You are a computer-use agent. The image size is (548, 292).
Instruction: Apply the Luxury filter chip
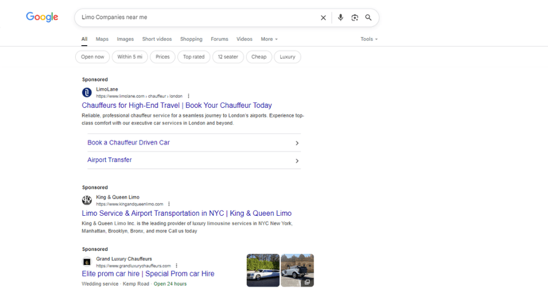pos(288,57)
